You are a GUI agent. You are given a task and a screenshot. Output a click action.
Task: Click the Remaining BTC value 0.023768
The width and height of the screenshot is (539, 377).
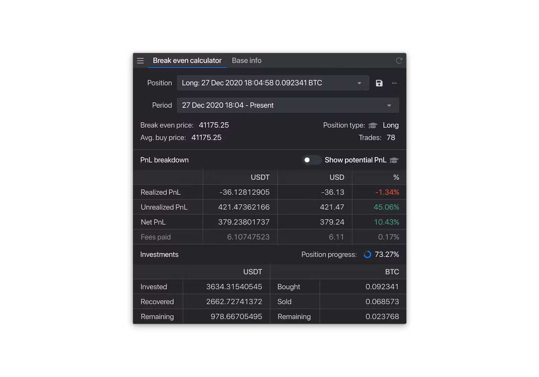point(382,317)
